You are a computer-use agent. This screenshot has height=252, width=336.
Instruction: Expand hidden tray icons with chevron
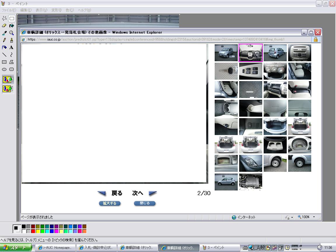point(320,248)
